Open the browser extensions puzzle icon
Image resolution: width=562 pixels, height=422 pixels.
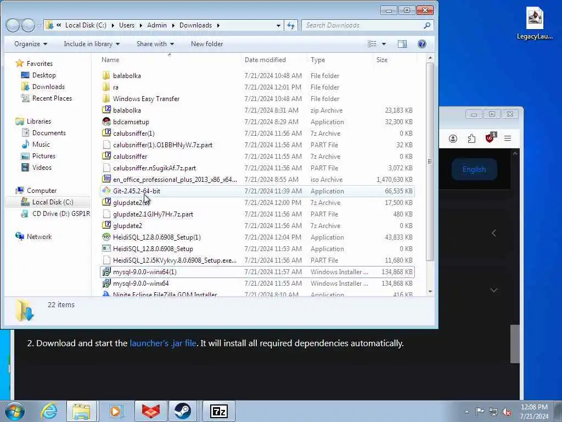pos(471,138)
